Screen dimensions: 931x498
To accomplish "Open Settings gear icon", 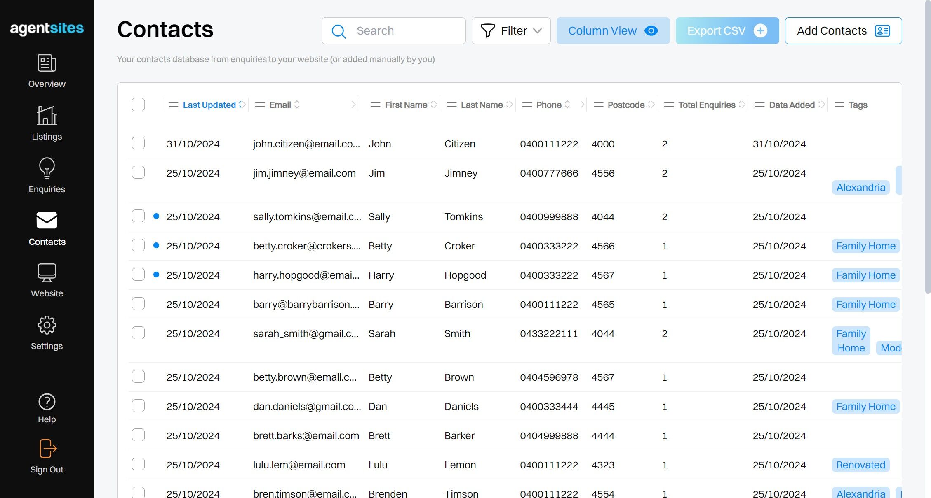I will coord(47,325).
